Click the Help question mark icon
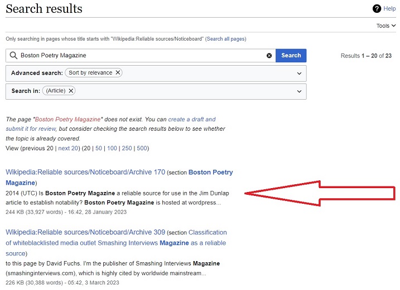Screen dimensions: 400x290 tap(377, 9)
